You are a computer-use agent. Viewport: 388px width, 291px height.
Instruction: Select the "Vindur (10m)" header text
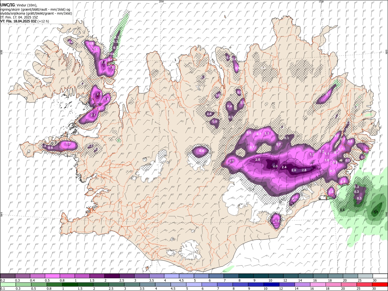(x=27, y=5)
